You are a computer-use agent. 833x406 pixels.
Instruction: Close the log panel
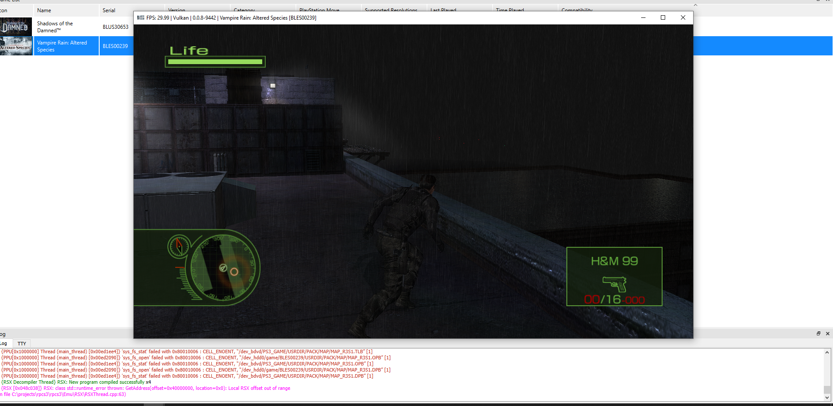[827, 334]
